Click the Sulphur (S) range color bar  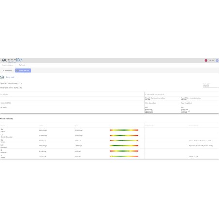coord(124,156)
